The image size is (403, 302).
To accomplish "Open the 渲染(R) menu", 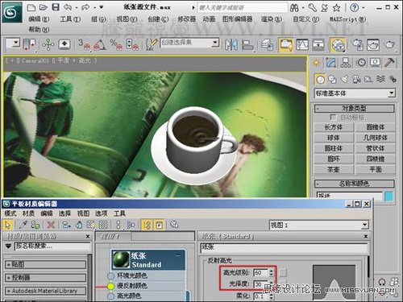I will 272,19.
